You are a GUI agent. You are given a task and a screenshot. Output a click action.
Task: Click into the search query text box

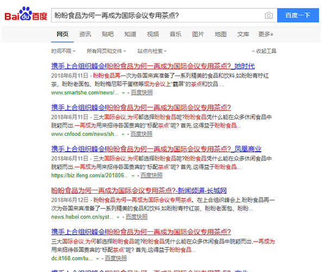(158, 16)
